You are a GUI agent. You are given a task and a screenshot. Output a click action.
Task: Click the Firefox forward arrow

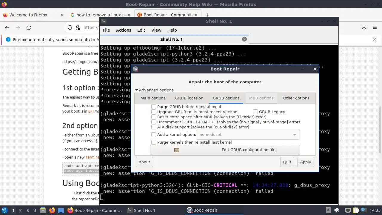(18, 27)
